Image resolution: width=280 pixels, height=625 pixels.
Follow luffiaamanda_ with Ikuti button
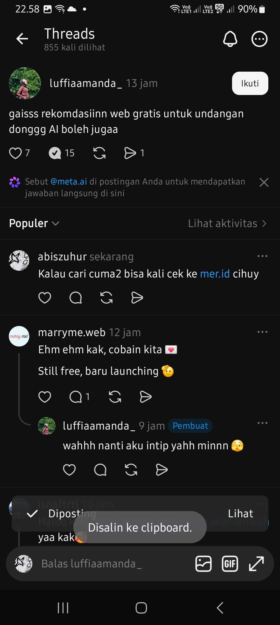[250, 83]
